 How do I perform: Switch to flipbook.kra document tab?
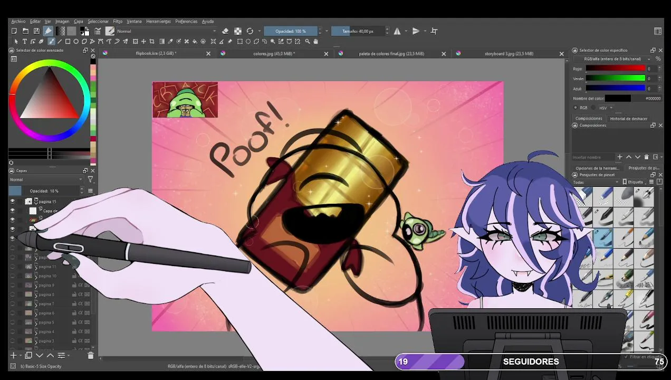point(156,53)
